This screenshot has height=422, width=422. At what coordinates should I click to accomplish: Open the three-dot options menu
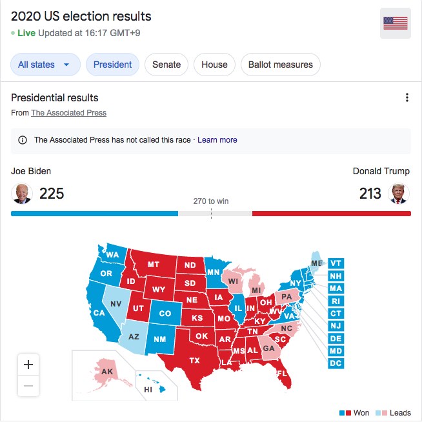click(x=407, y=97)
